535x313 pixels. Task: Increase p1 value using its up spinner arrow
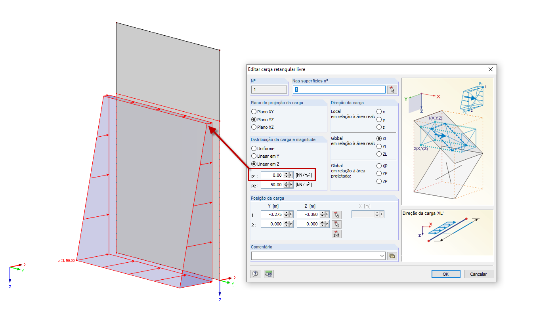coord(286,173)
